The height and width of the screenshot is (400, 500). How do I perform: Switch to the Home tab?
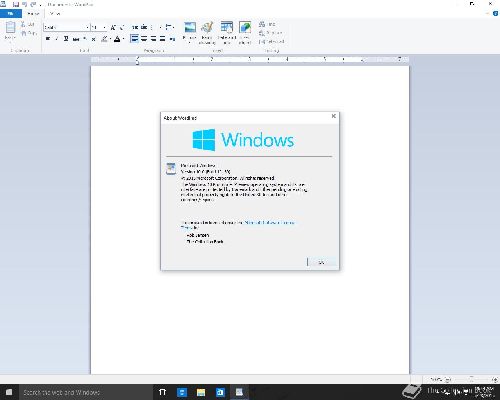coord(33,14)
